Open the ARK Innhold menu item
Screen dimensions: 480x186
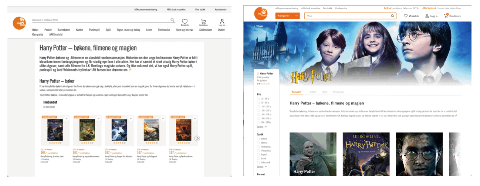[x=55, y=35]
